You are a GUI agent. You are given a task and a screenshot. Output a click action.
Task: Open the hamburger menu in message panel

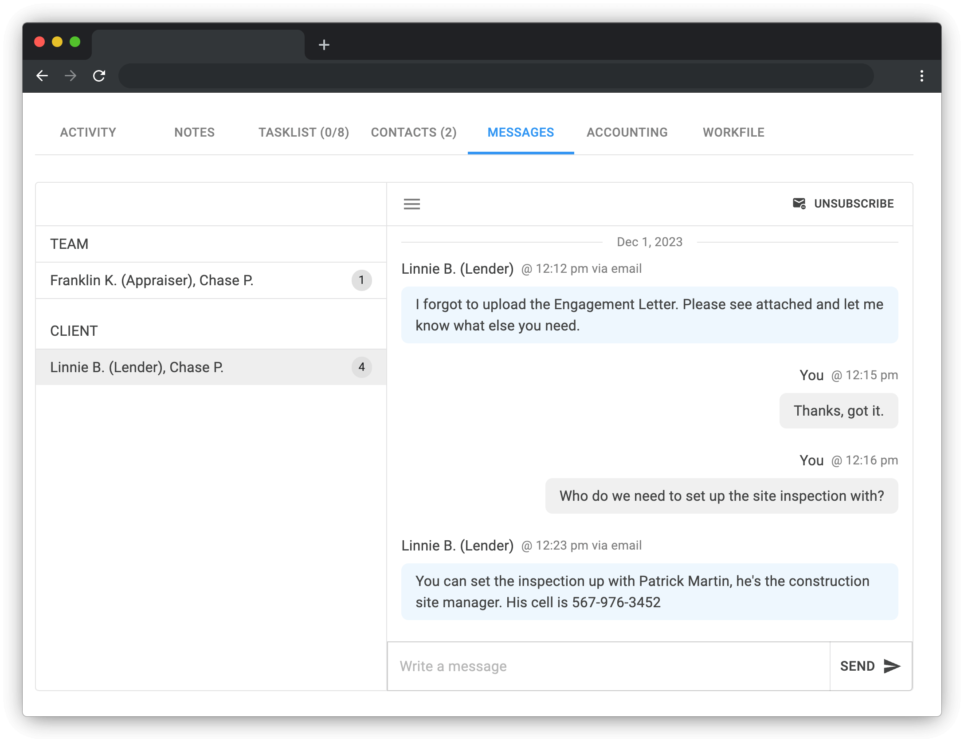(411, 204)
